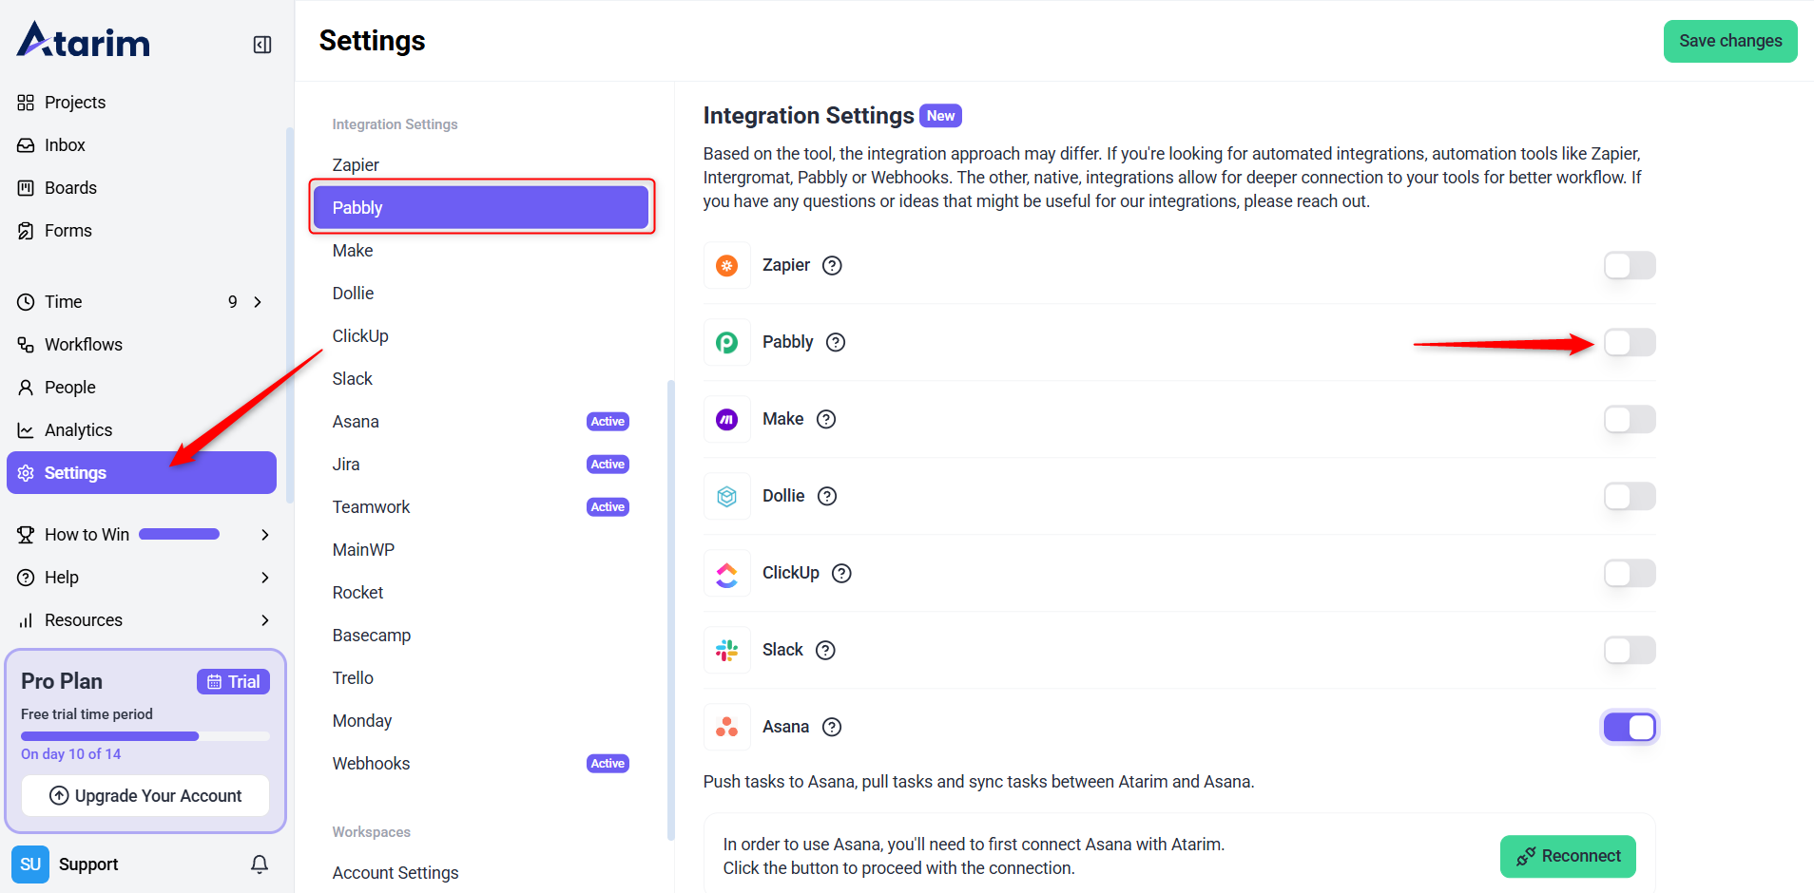Expand the Help submenu arrow
The height and width of the screenshot is (893, 1814).
pos(265,578)
